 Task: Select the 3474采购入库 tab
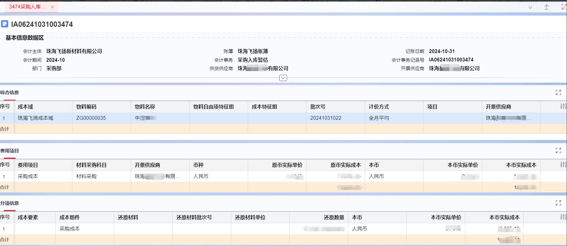[27, 7]
